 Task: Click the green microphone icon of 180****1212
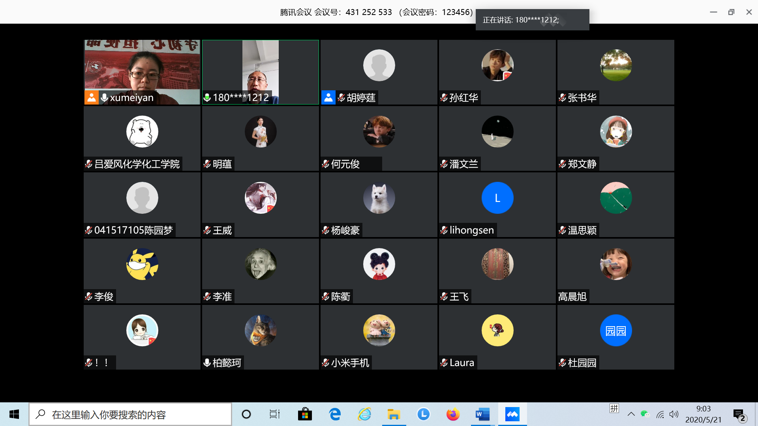coord(207,97)
